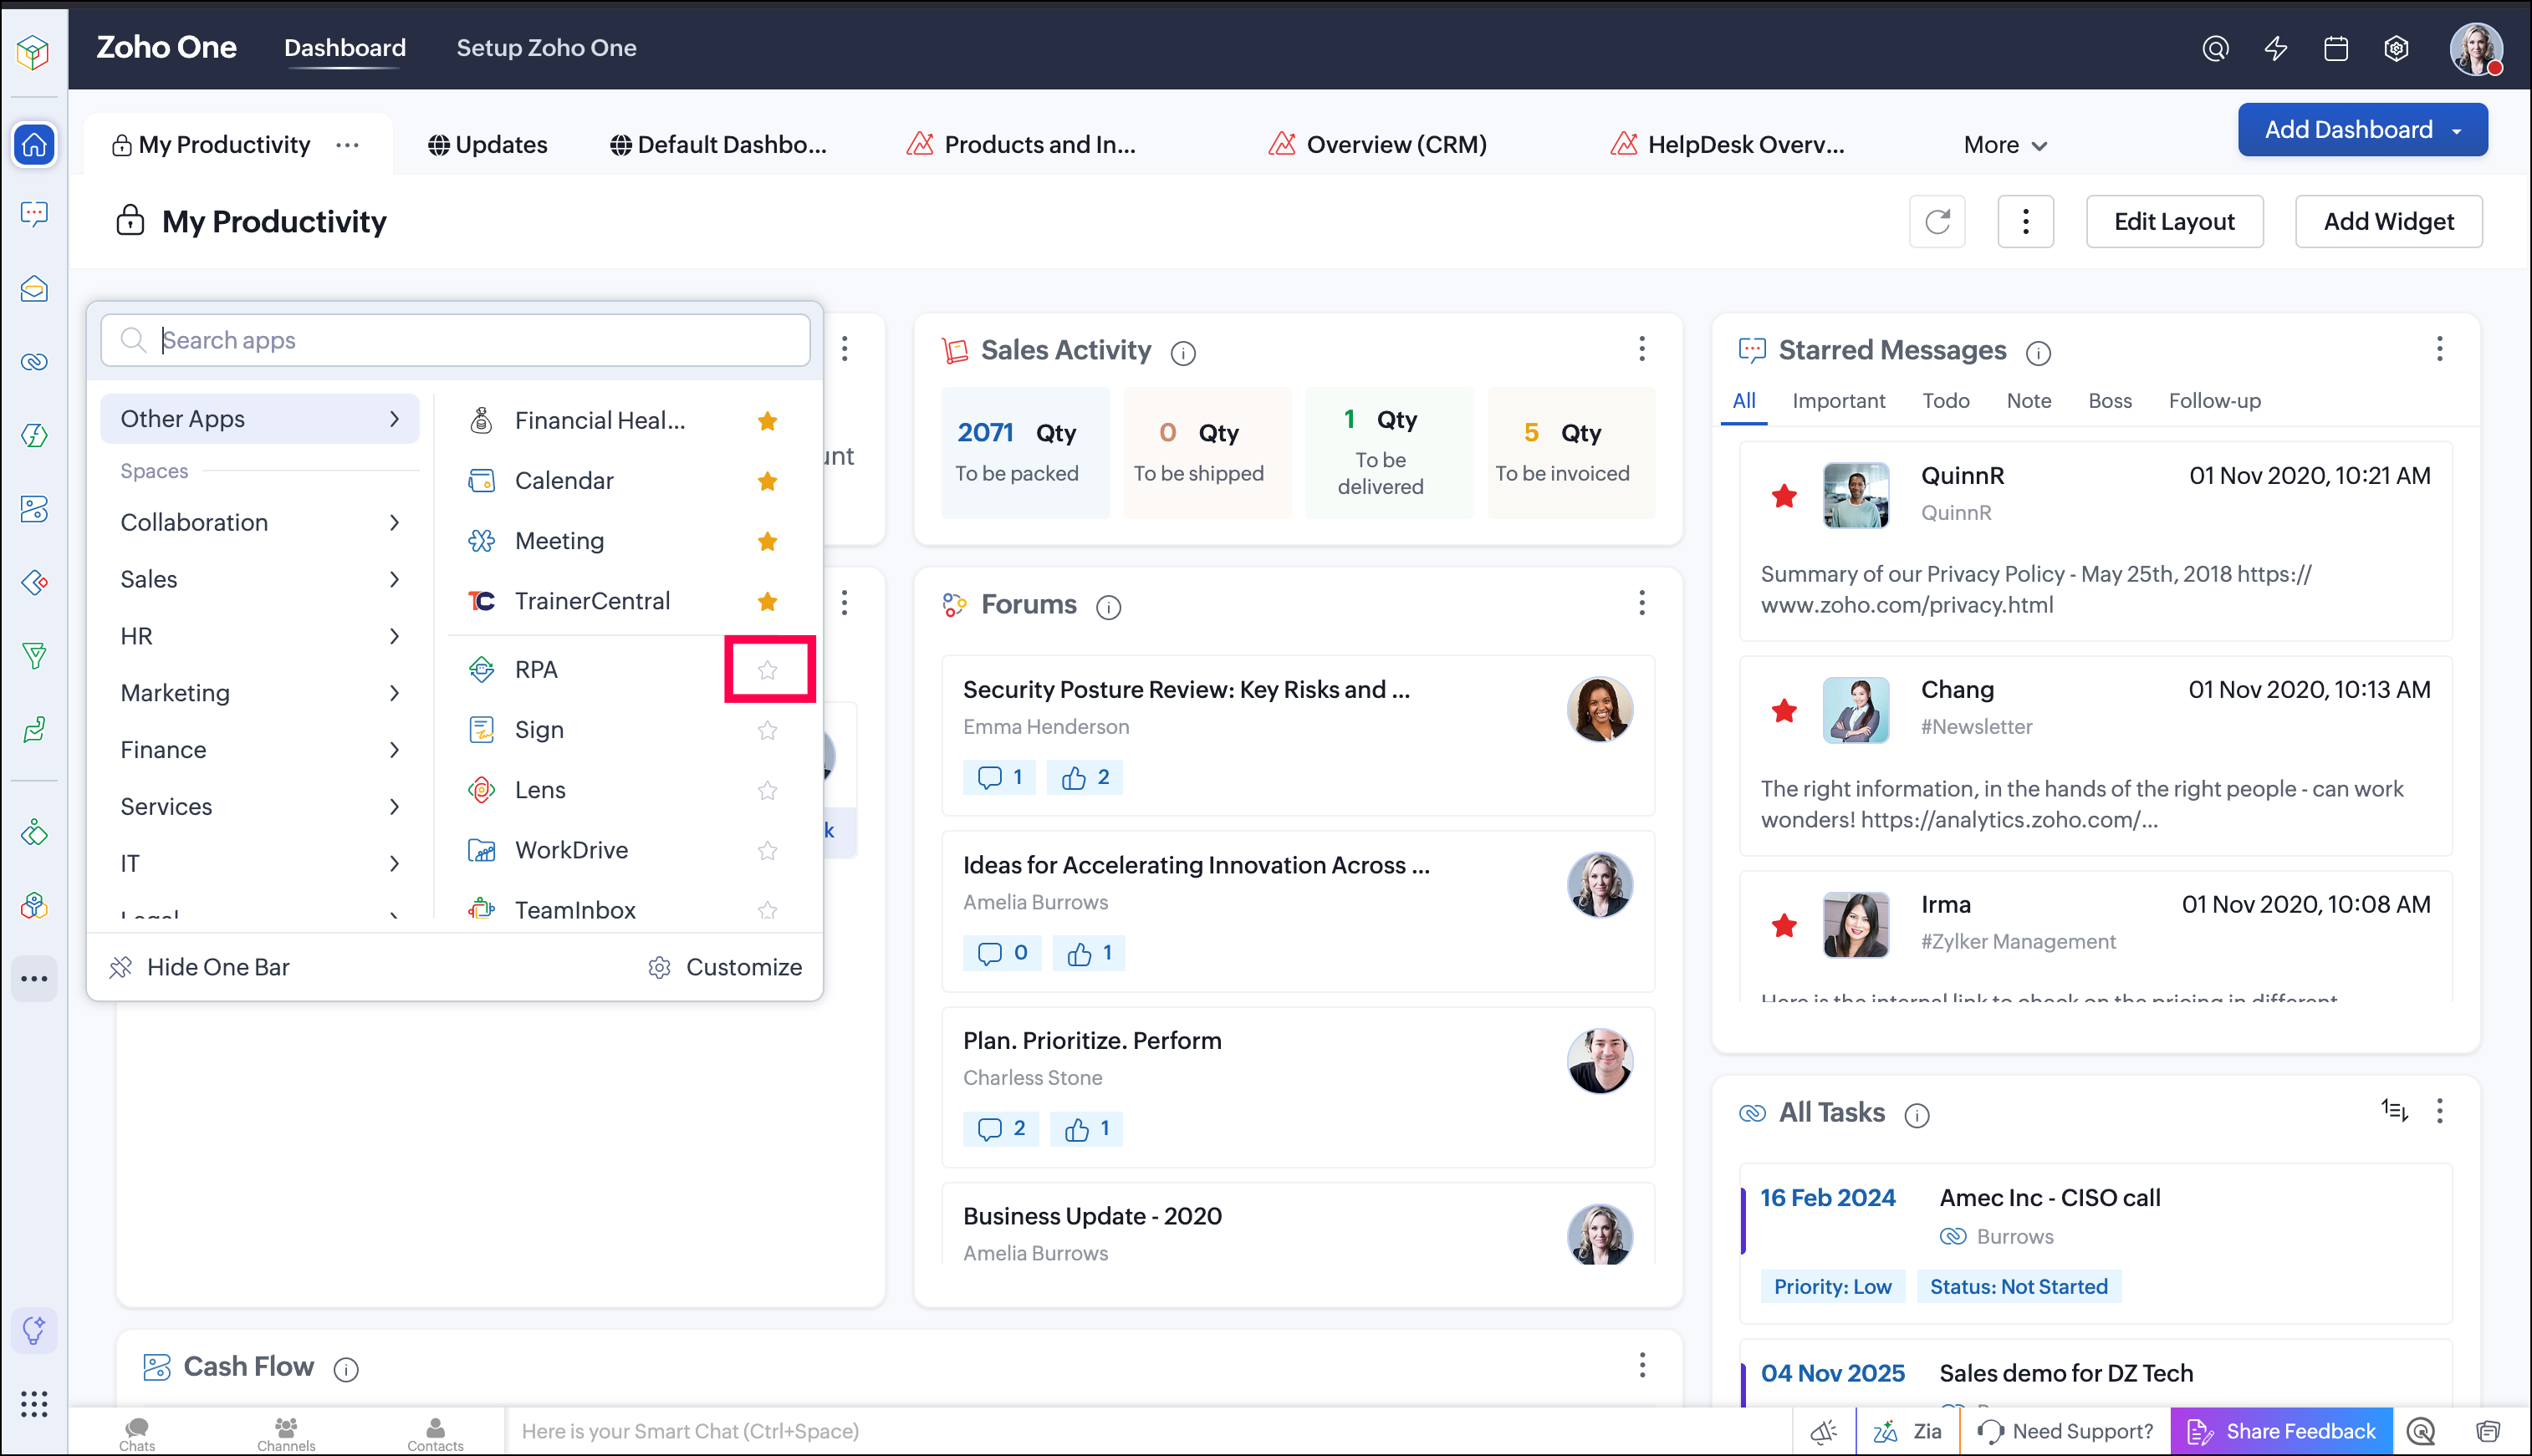2532x1456 pixels.
Task: Open Forums widget three-dot menu
Action: coord(1641,603)
